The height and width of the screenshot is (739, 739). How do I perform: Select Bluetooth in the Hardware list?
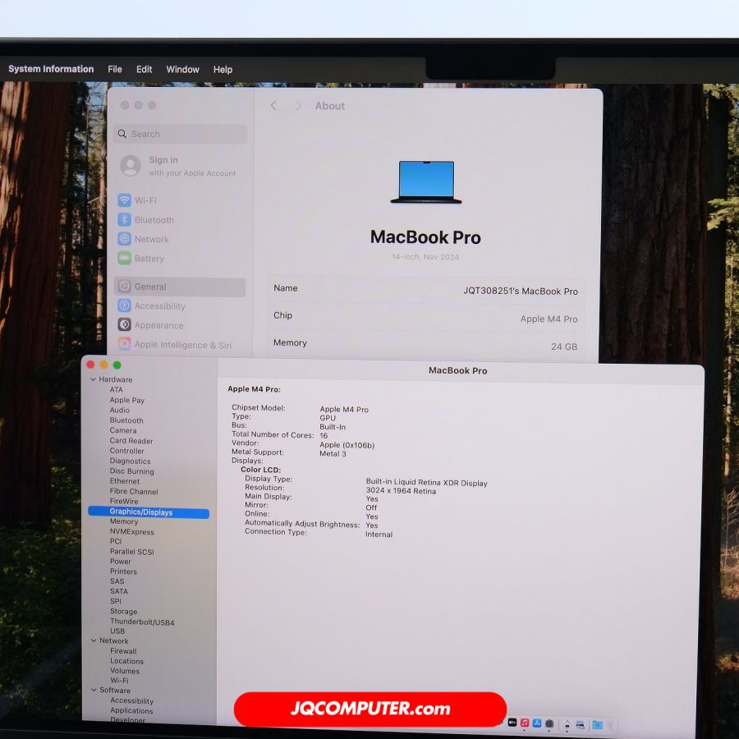(126, 420)
